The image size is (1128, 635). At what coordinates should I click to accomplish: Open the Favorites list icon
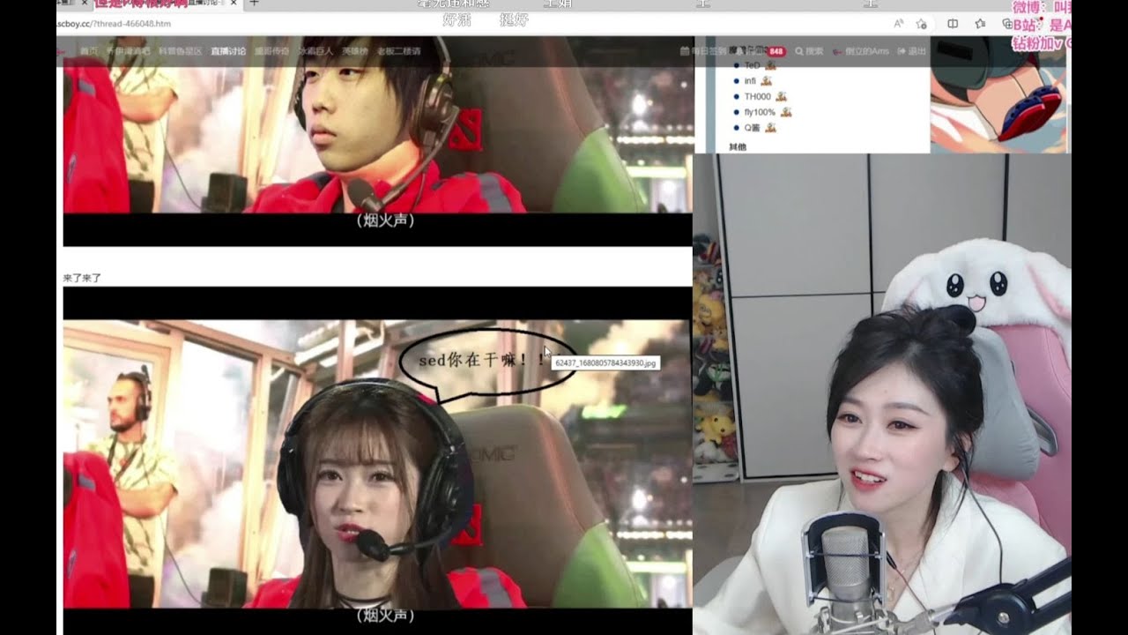click(x=980, y=24)
